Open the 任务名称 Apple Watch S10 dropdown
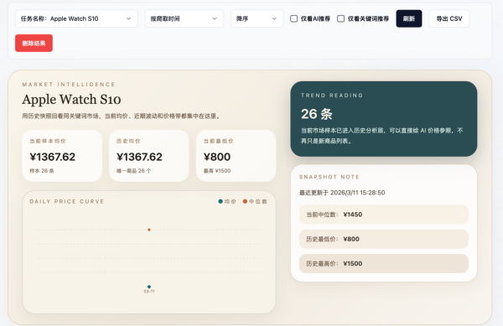 tap(76, 18)
